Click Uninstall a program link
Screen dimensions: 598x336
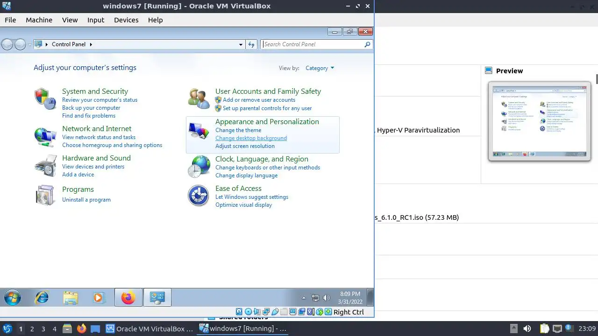86,200
